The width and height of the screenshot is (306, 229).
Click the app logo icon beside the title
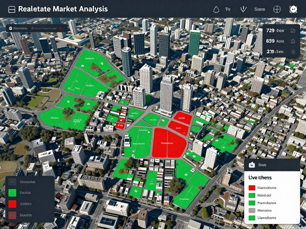click(x=12, y=9)
